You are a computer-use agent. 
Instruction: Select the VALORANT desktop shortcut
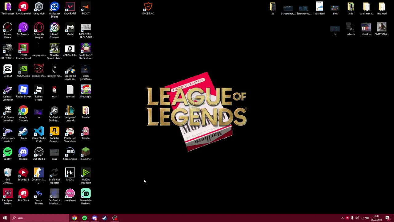pyautogui.click(x=70, y=9)
